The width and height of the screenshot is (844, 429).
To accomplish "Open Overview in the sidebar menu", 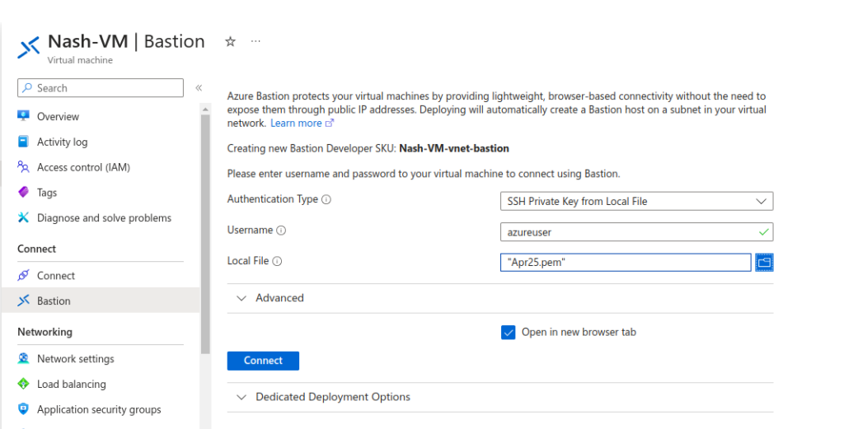I will coord(58,117).
